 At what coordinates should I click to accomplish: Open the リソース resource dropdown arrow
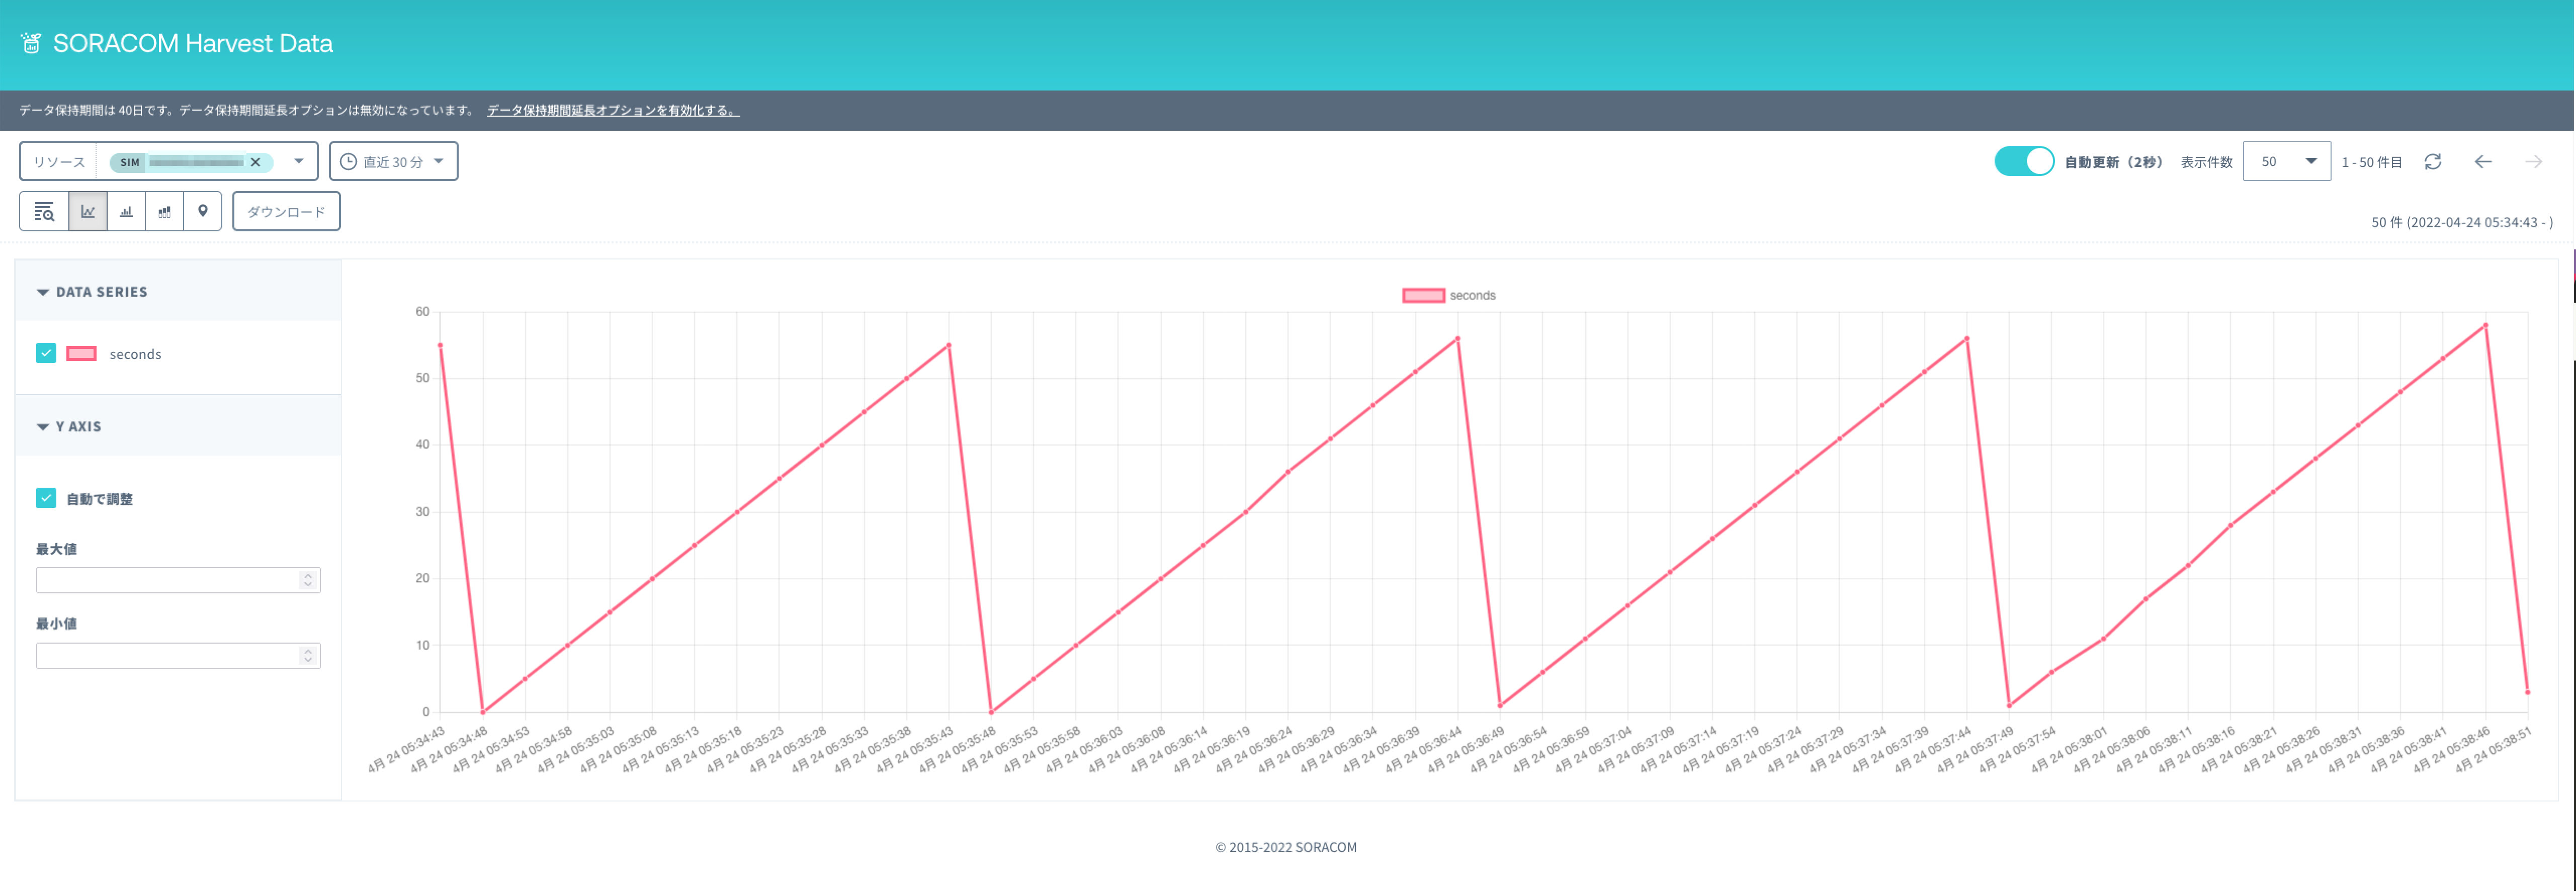tap(298, 161)
